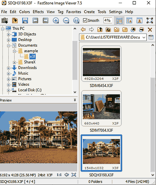This screenshot has height=185, width=156.
Task: Click the folder tree scroll down arrow
Action: (x=75, y=92)
